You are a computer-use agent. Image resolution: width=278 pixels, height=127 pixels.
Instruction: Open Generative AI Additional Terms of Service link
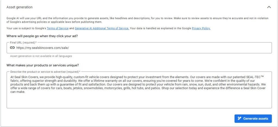[x=102, y=28]
